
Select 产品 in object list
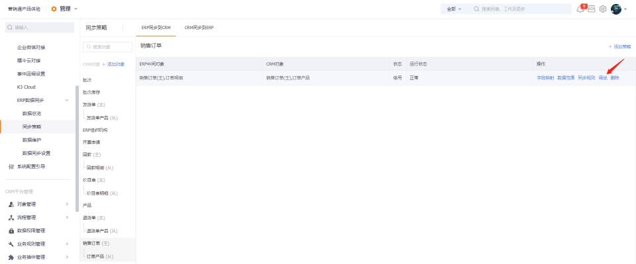point(87,205)
